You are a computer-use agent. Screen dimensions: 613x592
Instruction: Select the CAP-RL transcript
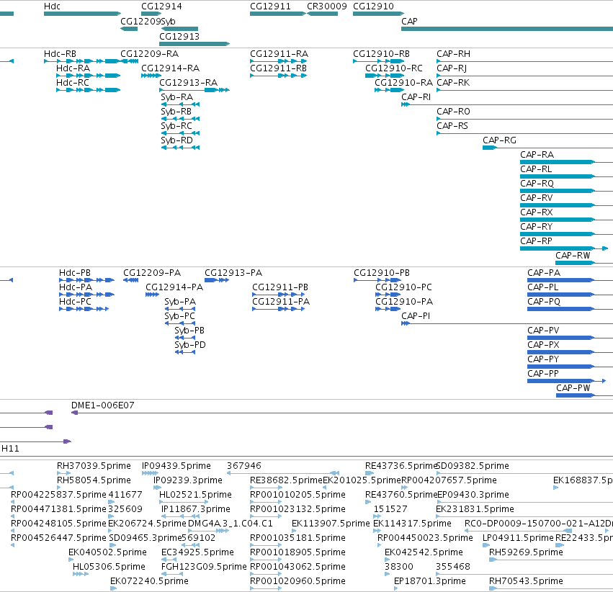[x=566, y=176]
